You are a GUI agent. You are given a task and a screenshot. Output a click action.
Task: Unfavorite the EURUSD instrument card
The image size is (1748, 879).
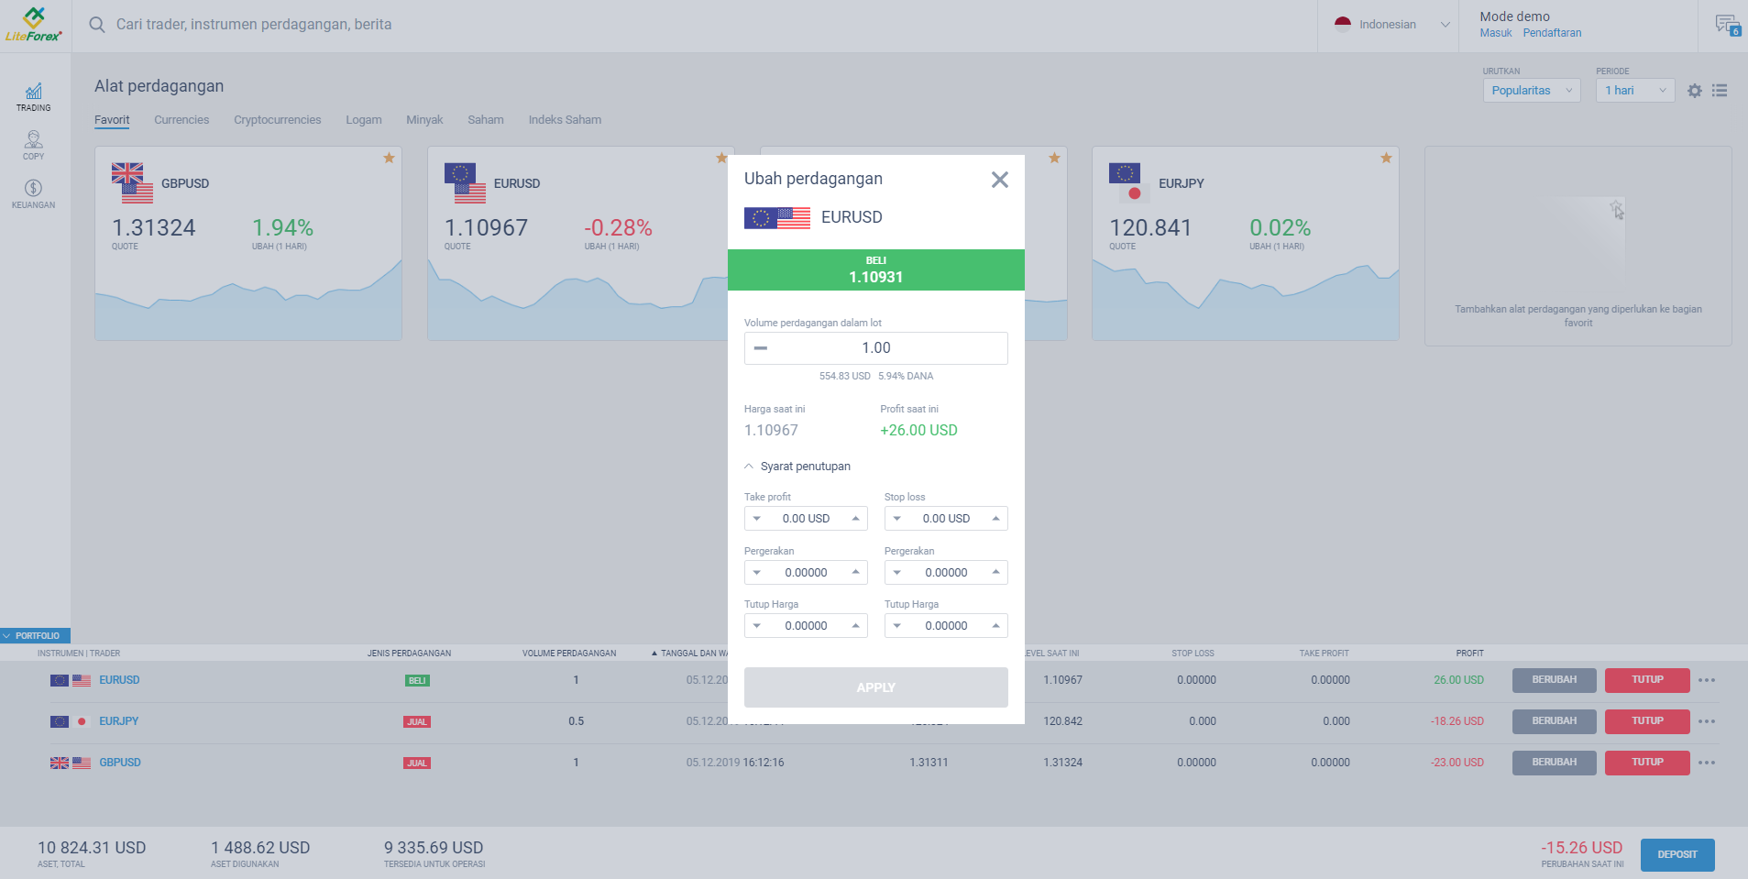click(x=720, y=158)
